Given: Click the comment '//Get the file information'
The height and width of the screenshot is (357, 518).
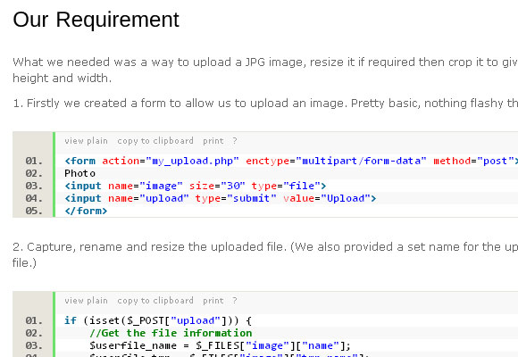Looking at the screenshot, I should [x=171, y=333].
